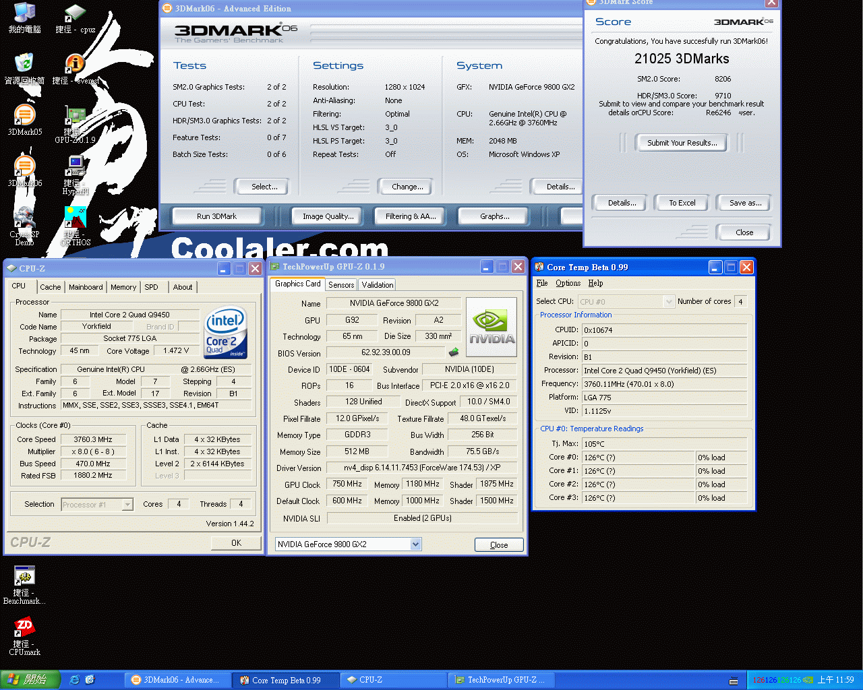863x690 pixels.
Task: Switch to the Memory tab in CPU-Z
Action: coord(123,287)
